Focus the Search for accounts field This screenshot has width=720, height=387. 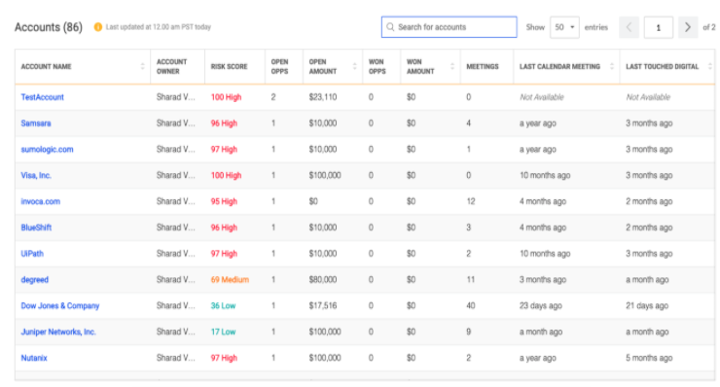tap(450, 27)
